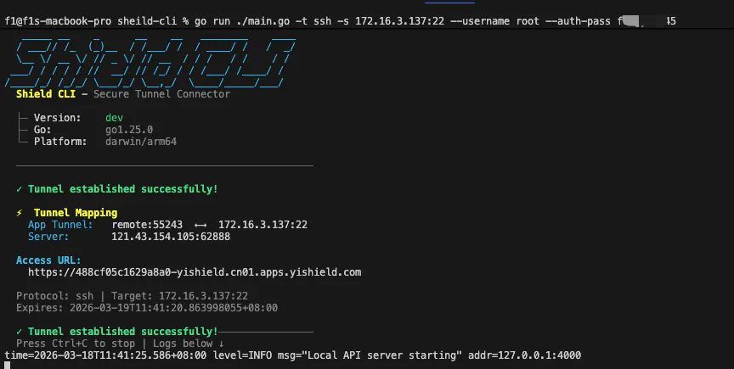The image size is (734, 369).
Task: Click the 'App Tunnel:' label
Action: [60, 225]
